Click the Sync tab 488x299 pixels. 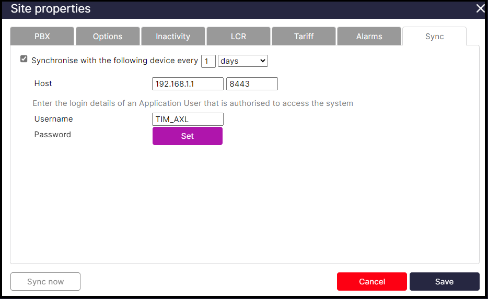point(434,37)
